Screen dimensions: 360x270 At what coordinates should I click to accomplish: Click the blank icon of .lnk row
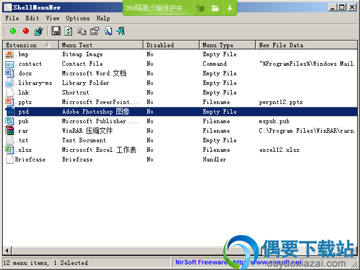pos(10,92)
